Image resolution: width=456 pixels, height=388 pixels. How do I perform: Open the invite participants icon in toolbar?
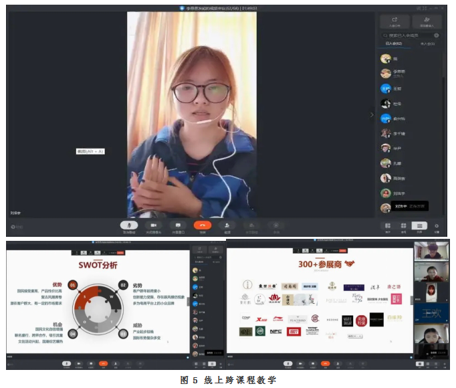(227, 225)
